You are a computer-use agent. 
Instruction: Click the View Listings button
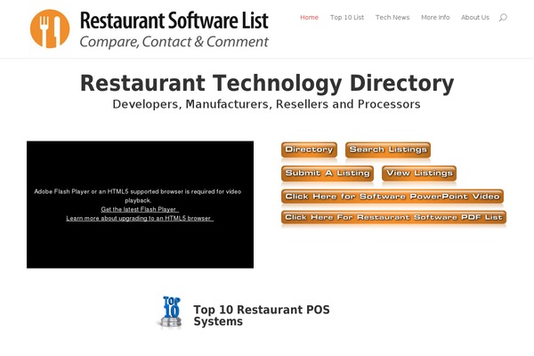(419, 173)
